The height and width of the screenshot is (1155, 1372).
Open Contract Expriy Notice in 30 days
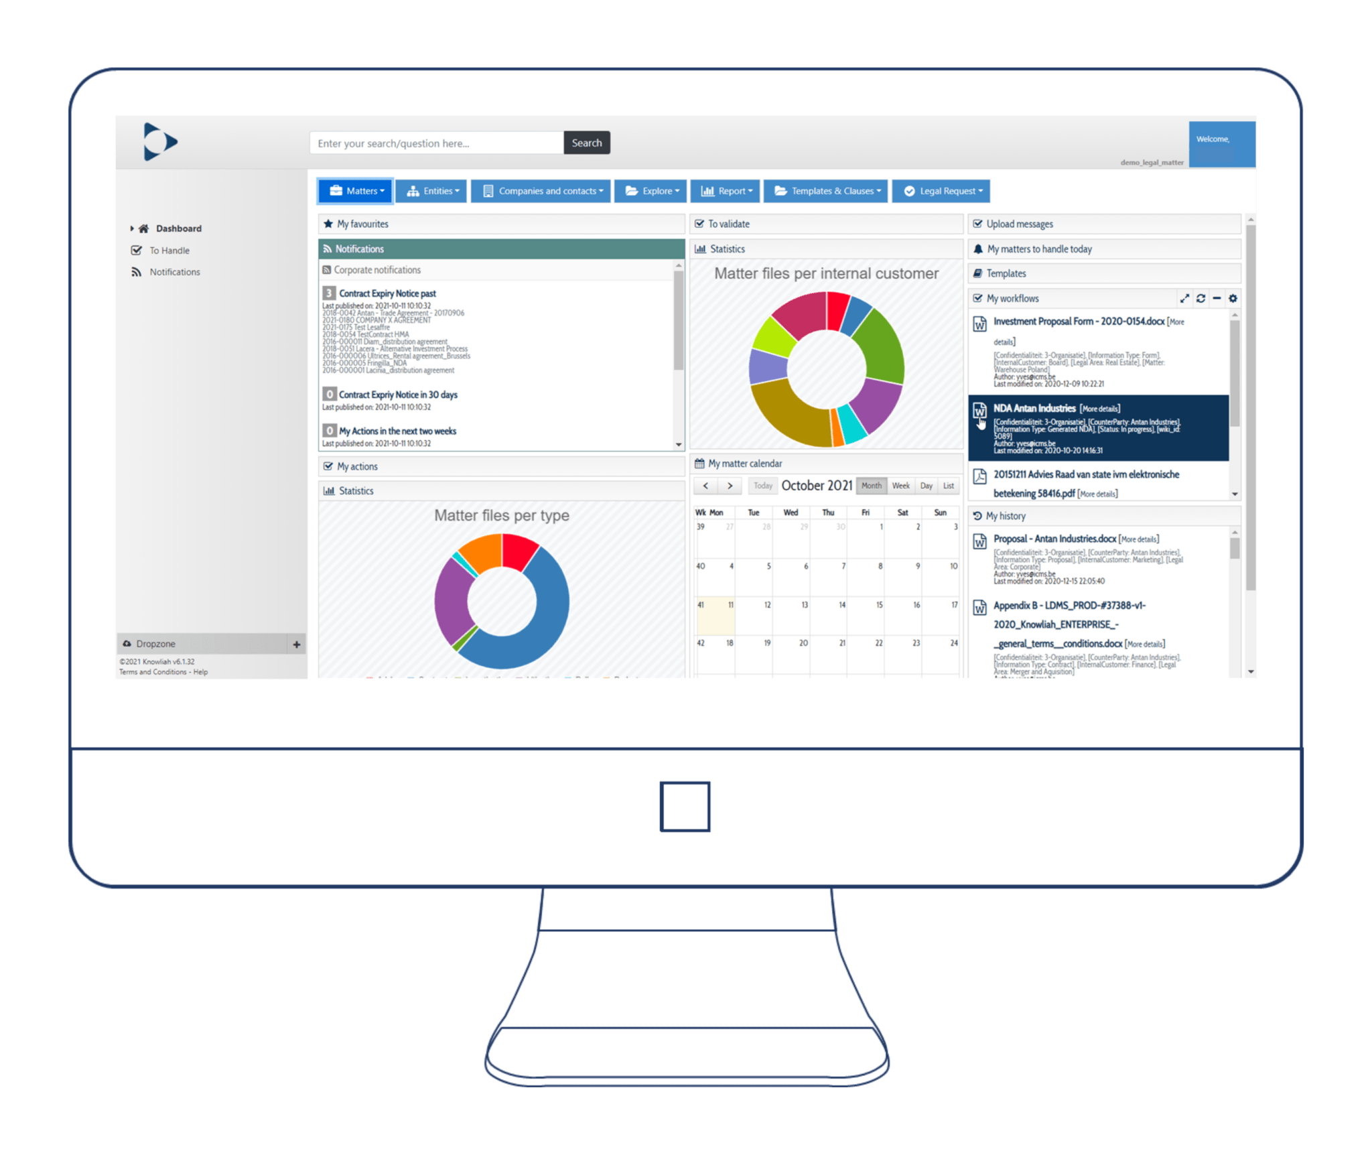398,395
